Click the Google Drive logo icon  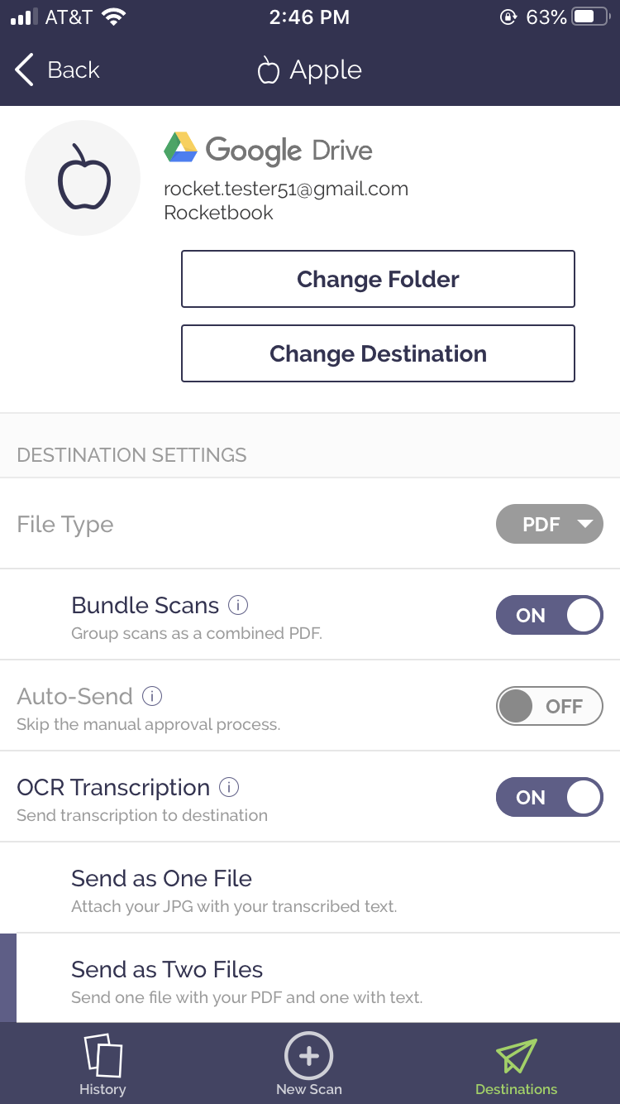(180, 148)
